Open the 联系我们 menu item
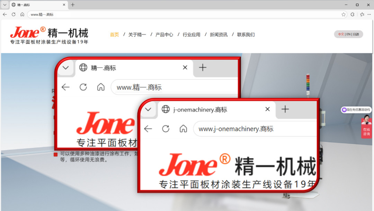This screenshot has height=211, width=374. coord(246,35)
